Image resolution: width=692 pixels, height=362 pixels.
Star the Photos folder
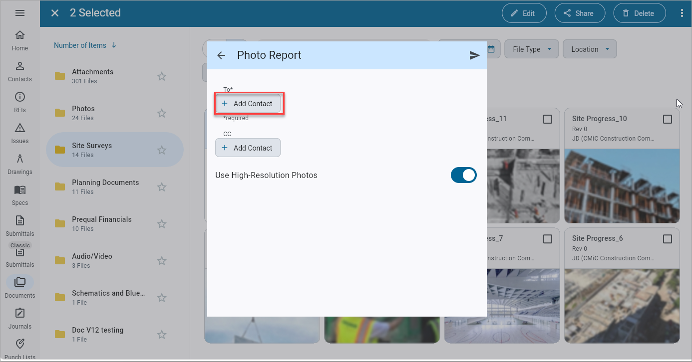coord(162,113)
